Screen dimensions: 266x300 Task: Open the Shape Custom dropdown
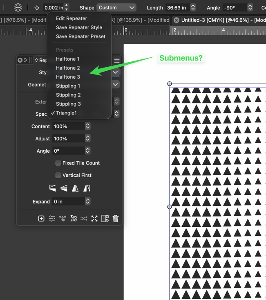coord(117,7)
